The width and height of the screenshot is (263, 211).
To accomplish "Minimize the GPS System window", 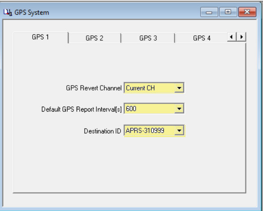I will coord(209,12).
